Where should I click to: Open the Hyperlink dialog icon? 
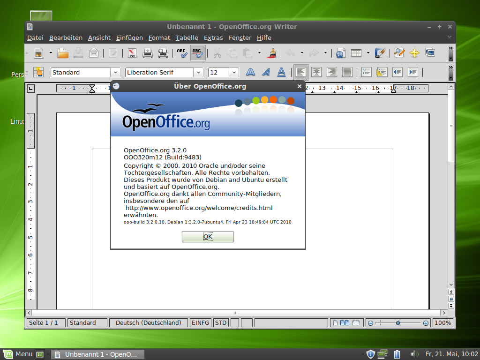[x=341, y=53]
